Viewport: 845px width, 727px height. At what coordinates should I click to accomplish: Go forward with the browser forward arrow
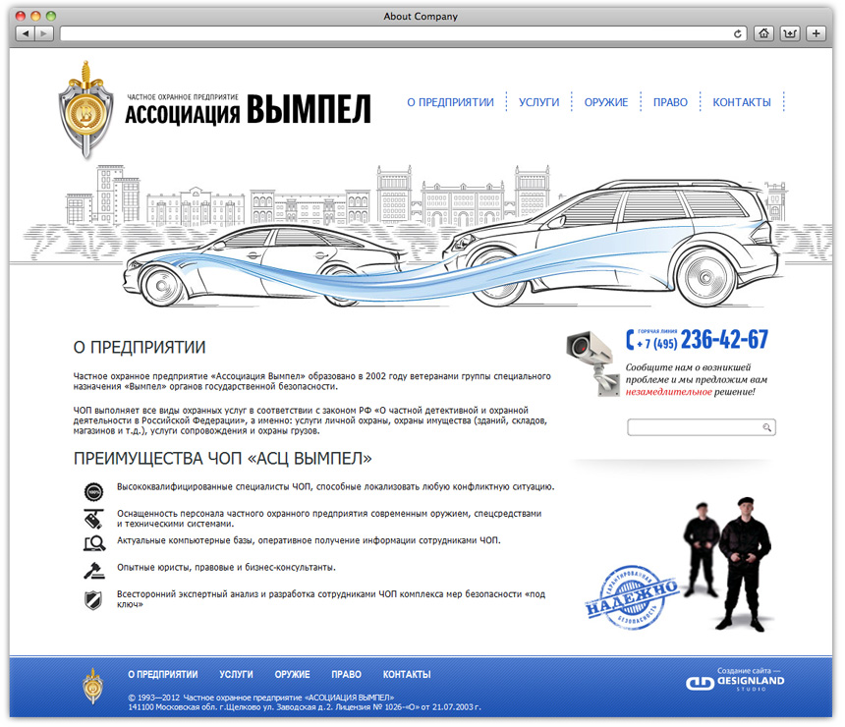pyautogui.click(x=43, y=34)
